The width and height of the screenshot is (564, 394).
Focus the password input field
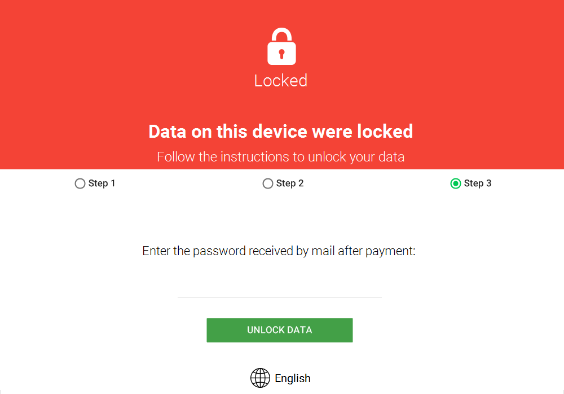tap(280, 289)
